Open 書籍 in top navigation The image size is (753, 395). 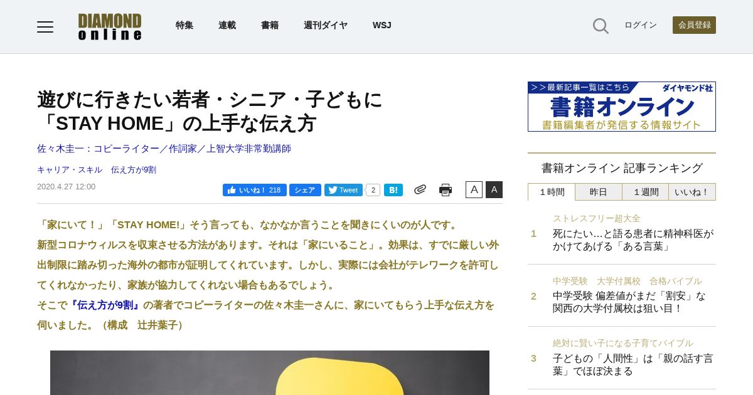coord(270,25)
